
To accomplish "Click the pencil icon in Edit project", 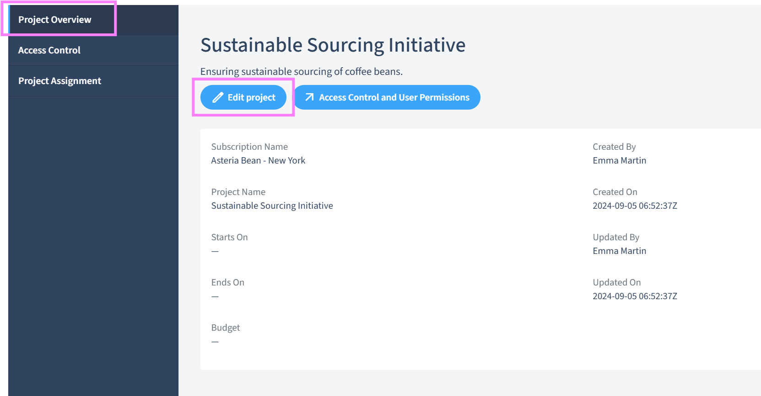I will (x=218, y=97).
